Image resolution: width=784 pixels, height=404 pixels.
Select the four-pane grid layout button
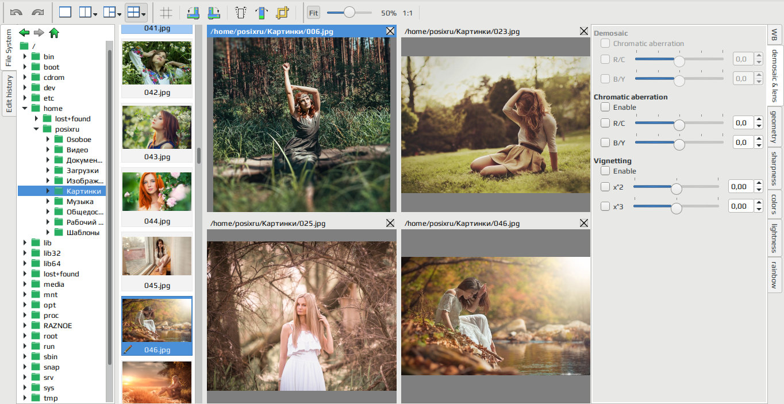tap(136, 12)
